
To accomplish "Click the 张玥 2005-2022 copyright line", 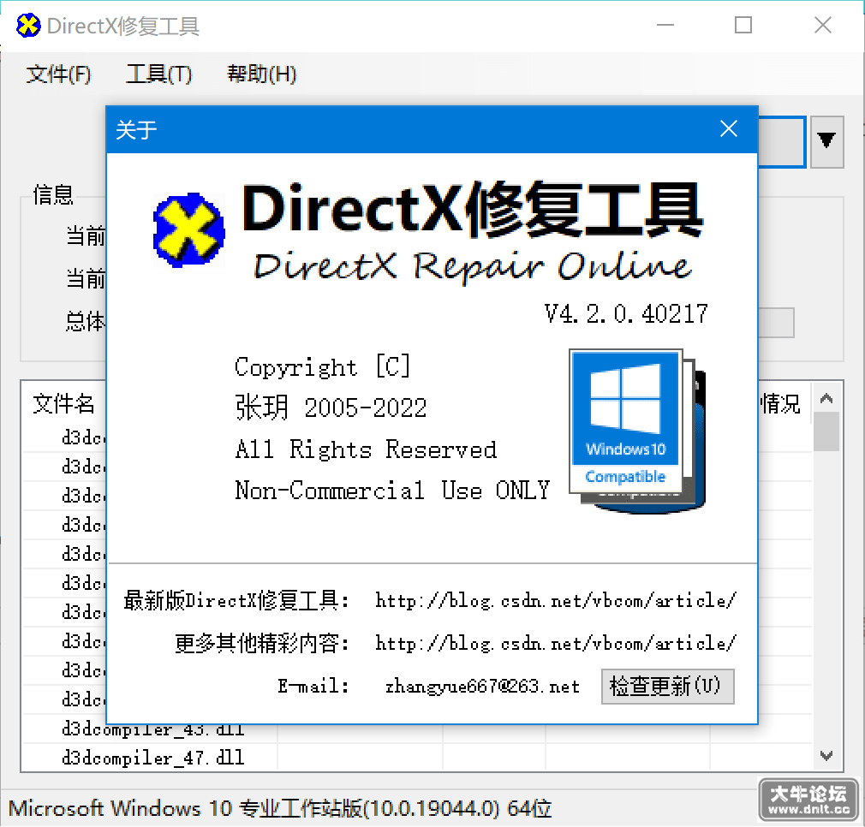I will [x=331, y=408].
